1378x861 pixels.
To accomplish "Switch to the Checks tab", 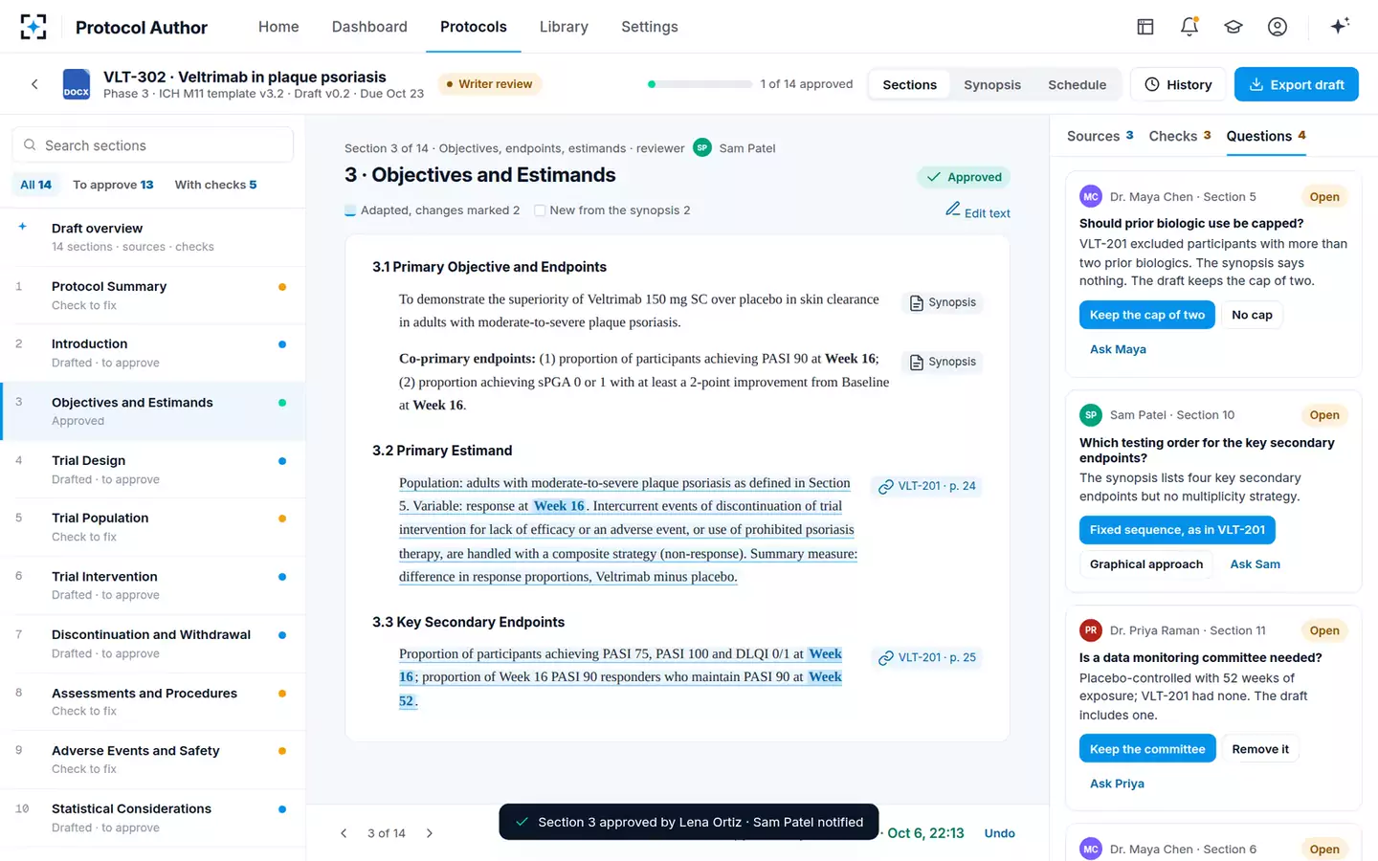I will (1180, 136).
